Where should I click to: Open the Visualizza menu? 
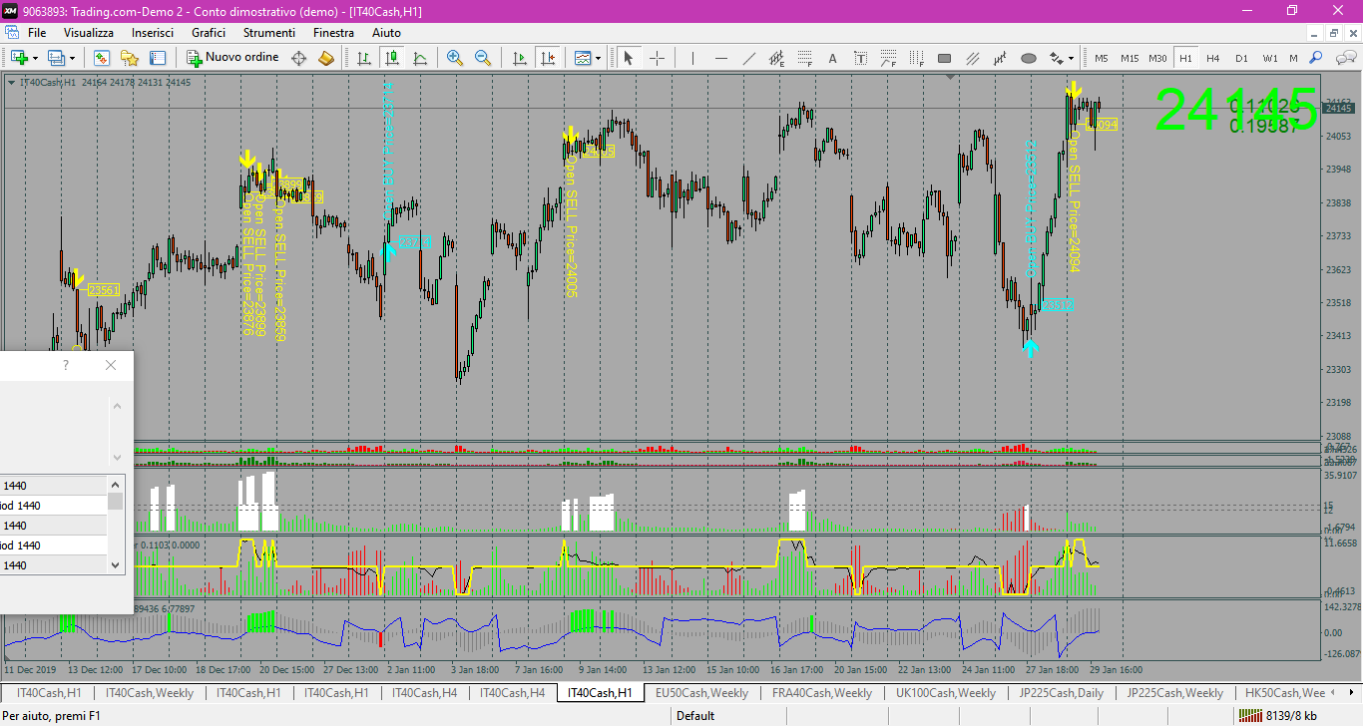click(89, 33)
